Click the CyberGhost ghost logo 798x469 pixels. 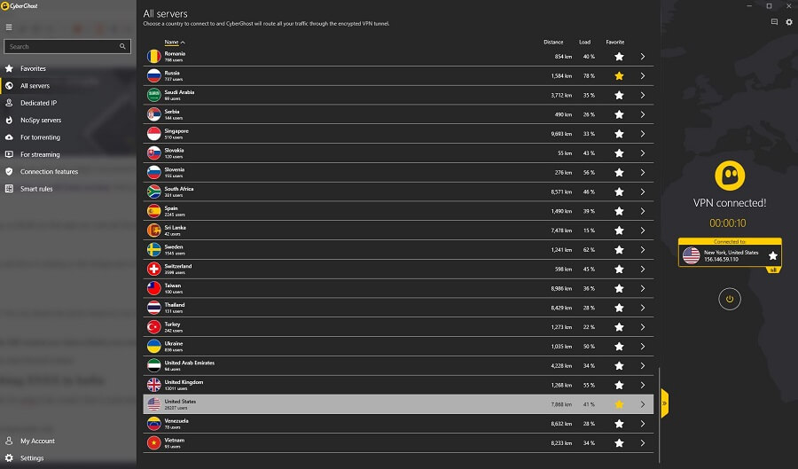[730, 176]
